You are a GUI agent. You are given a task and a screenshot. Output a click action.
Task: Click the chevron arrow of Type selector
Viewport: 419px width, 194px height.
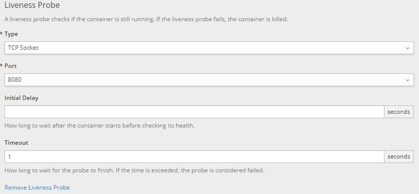[x=407, y=48]
